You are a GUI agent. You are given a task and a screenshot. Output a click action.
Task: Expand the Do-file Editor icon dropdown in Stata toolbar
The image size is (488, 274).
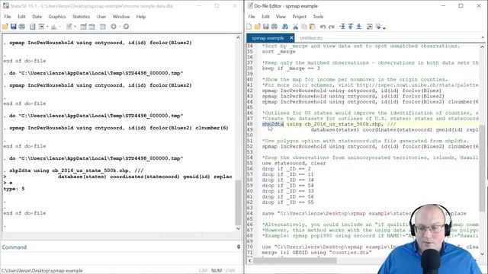coord(75,27)
